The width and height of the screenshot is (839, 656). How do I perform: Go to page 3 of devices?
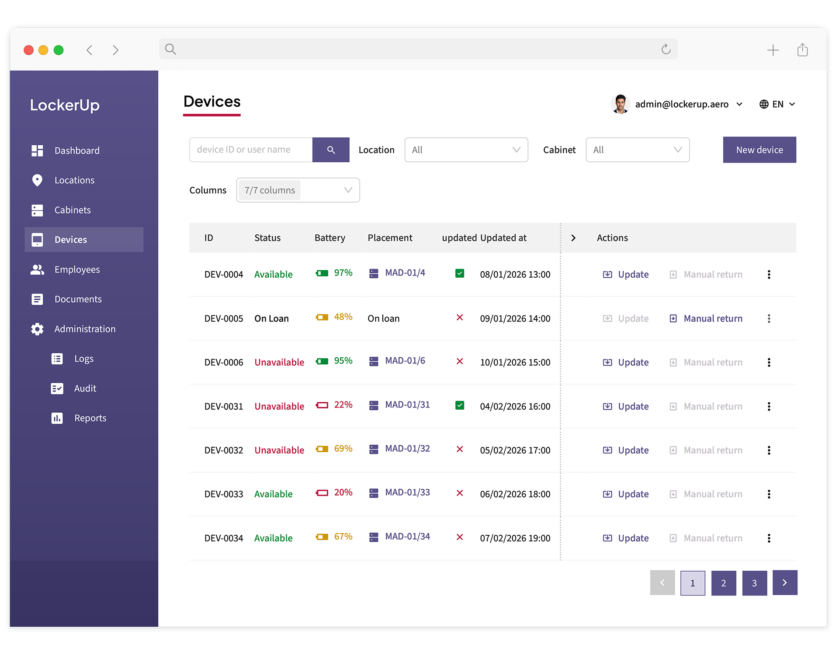coord(754,583)
